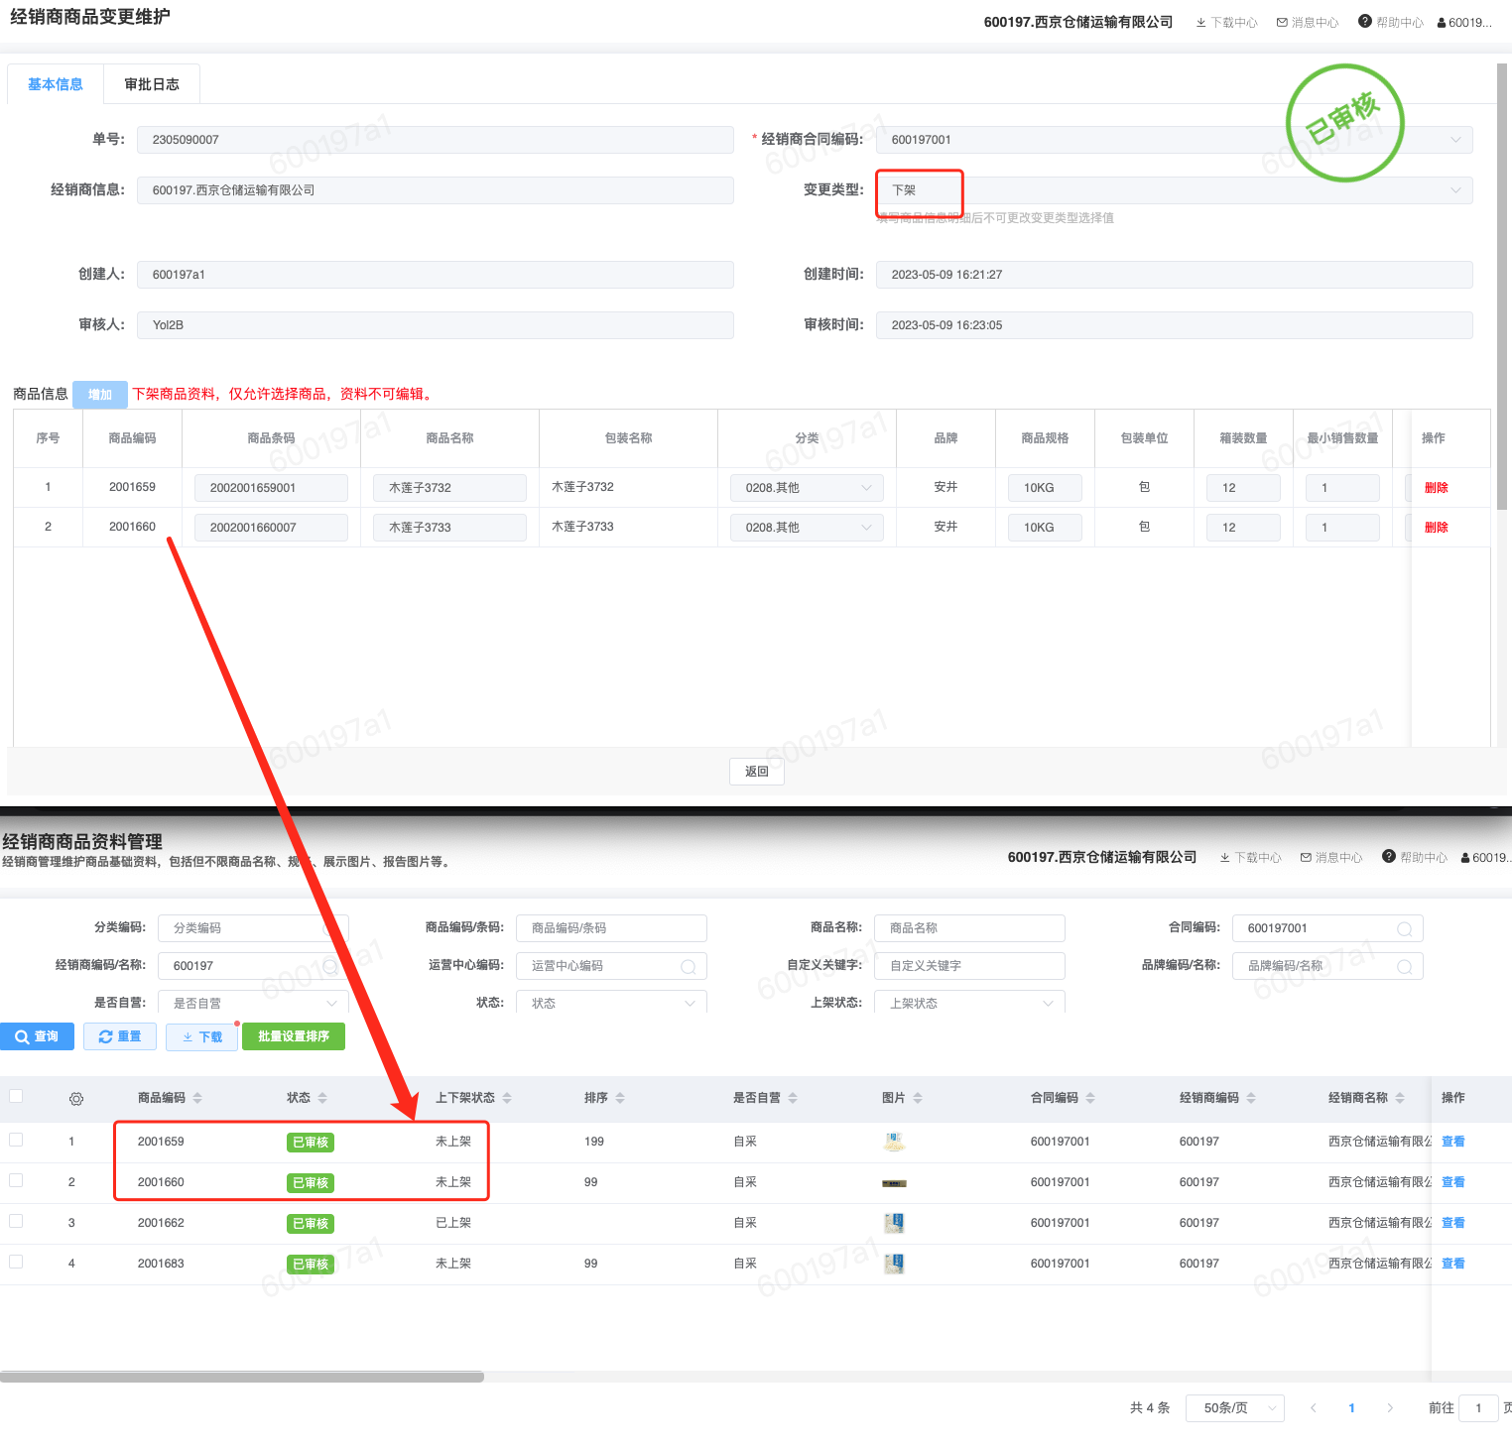Open the 上架状态 filter dropdown
1512x1451 pixels.
pyautogui.click(x=968, y=1003)
